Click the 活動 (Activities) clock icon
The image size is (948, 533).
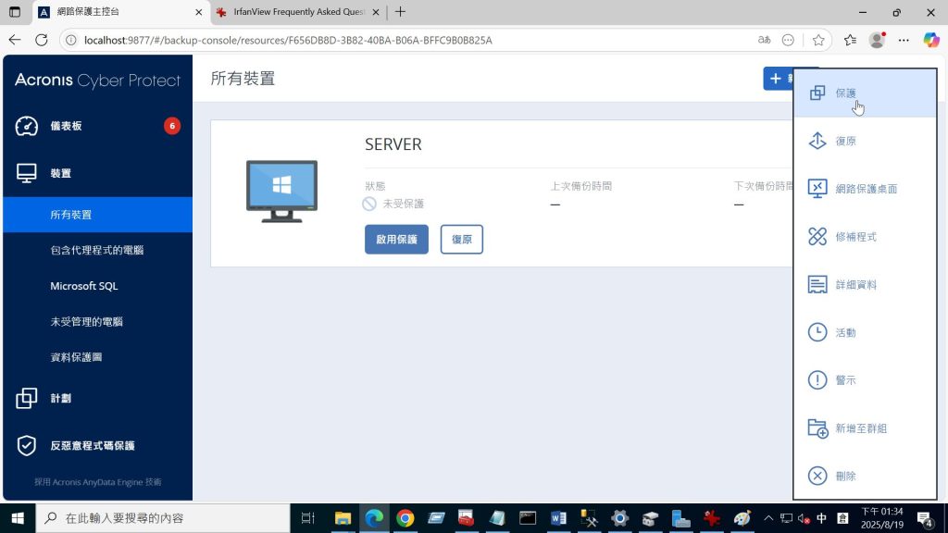(x=817, y=332)
